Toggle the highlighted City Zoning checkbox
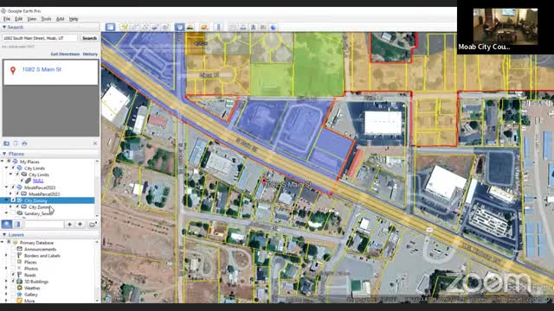554x311 pixels. pos(13,200)
